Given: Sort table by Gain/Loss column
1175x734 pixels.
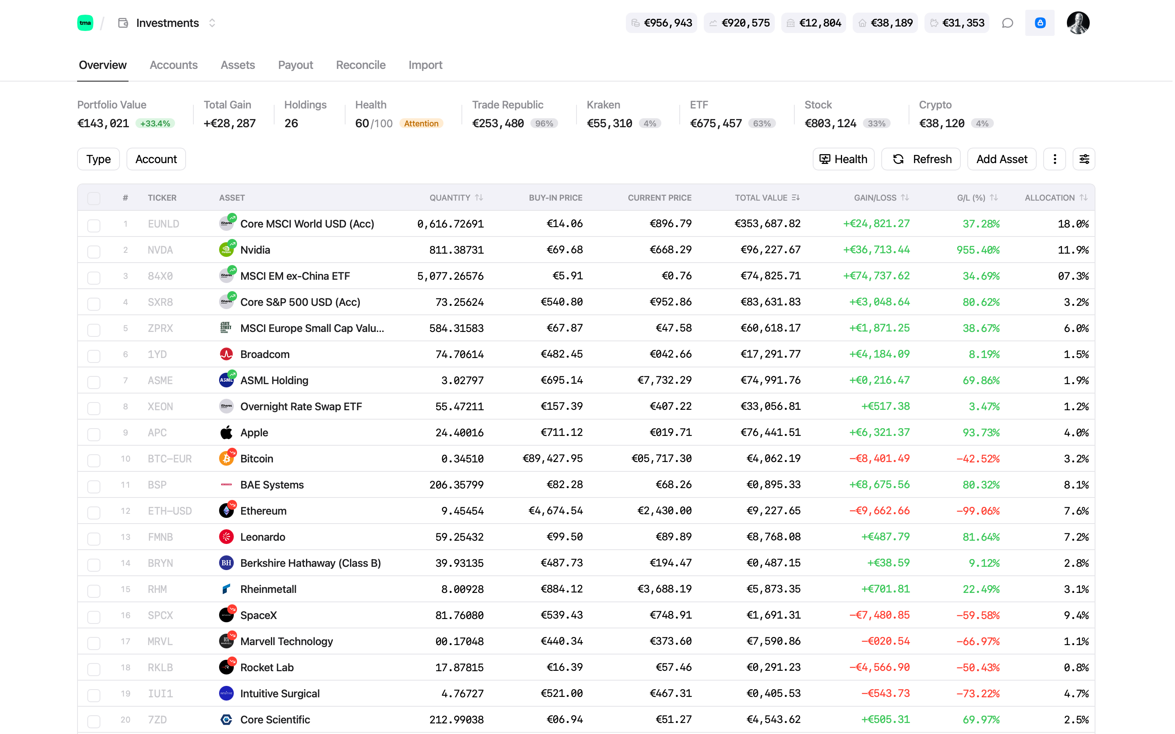Looking at the screenshot, I should click(882, 198).
